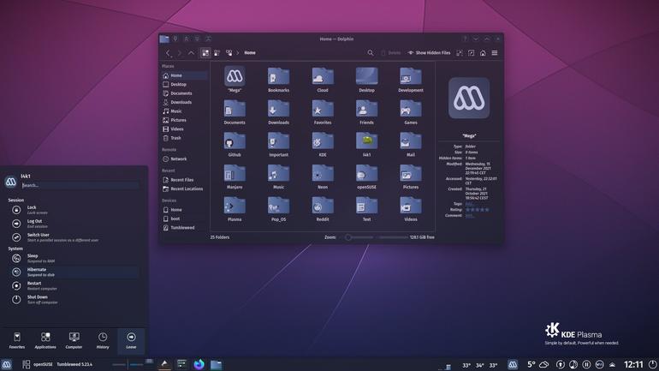Click the clock showing 12:11
The image size is (659, 371).
[633, 364]
